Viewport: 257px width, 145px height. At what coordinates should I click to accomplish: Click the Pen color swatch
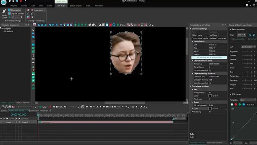pos(210,96)
